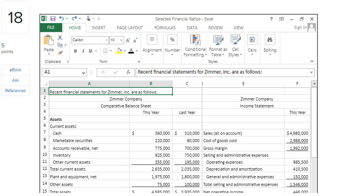Select row 7 header
Screen dimensions: 360x196
point(44,132)
